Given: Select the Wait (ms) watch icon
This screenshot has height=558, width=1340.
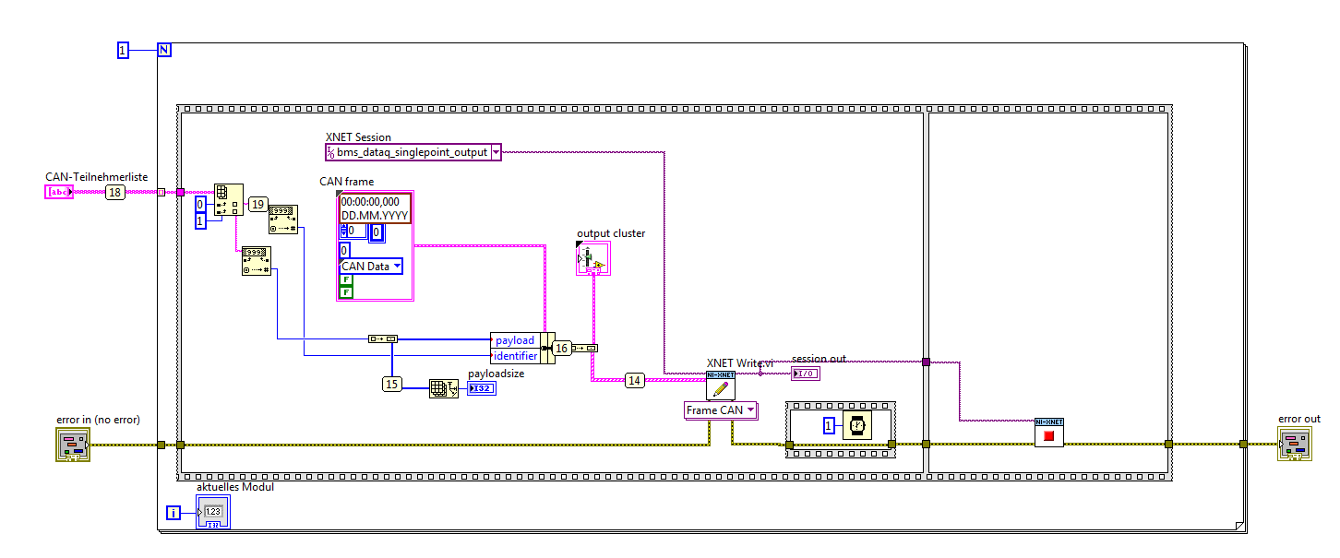Looking at the screenshot, I should tap(857, 425).
